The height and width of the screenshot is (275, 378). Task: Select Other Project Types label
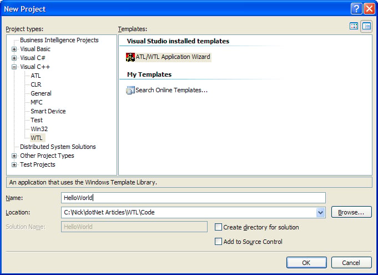click(47, 156)
